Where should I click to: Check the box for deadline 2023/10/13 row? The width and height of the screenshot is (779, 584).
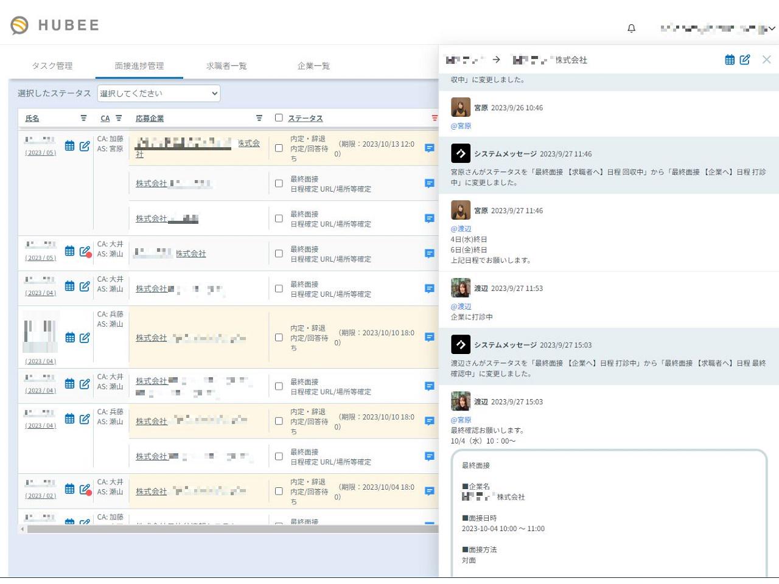279,148
